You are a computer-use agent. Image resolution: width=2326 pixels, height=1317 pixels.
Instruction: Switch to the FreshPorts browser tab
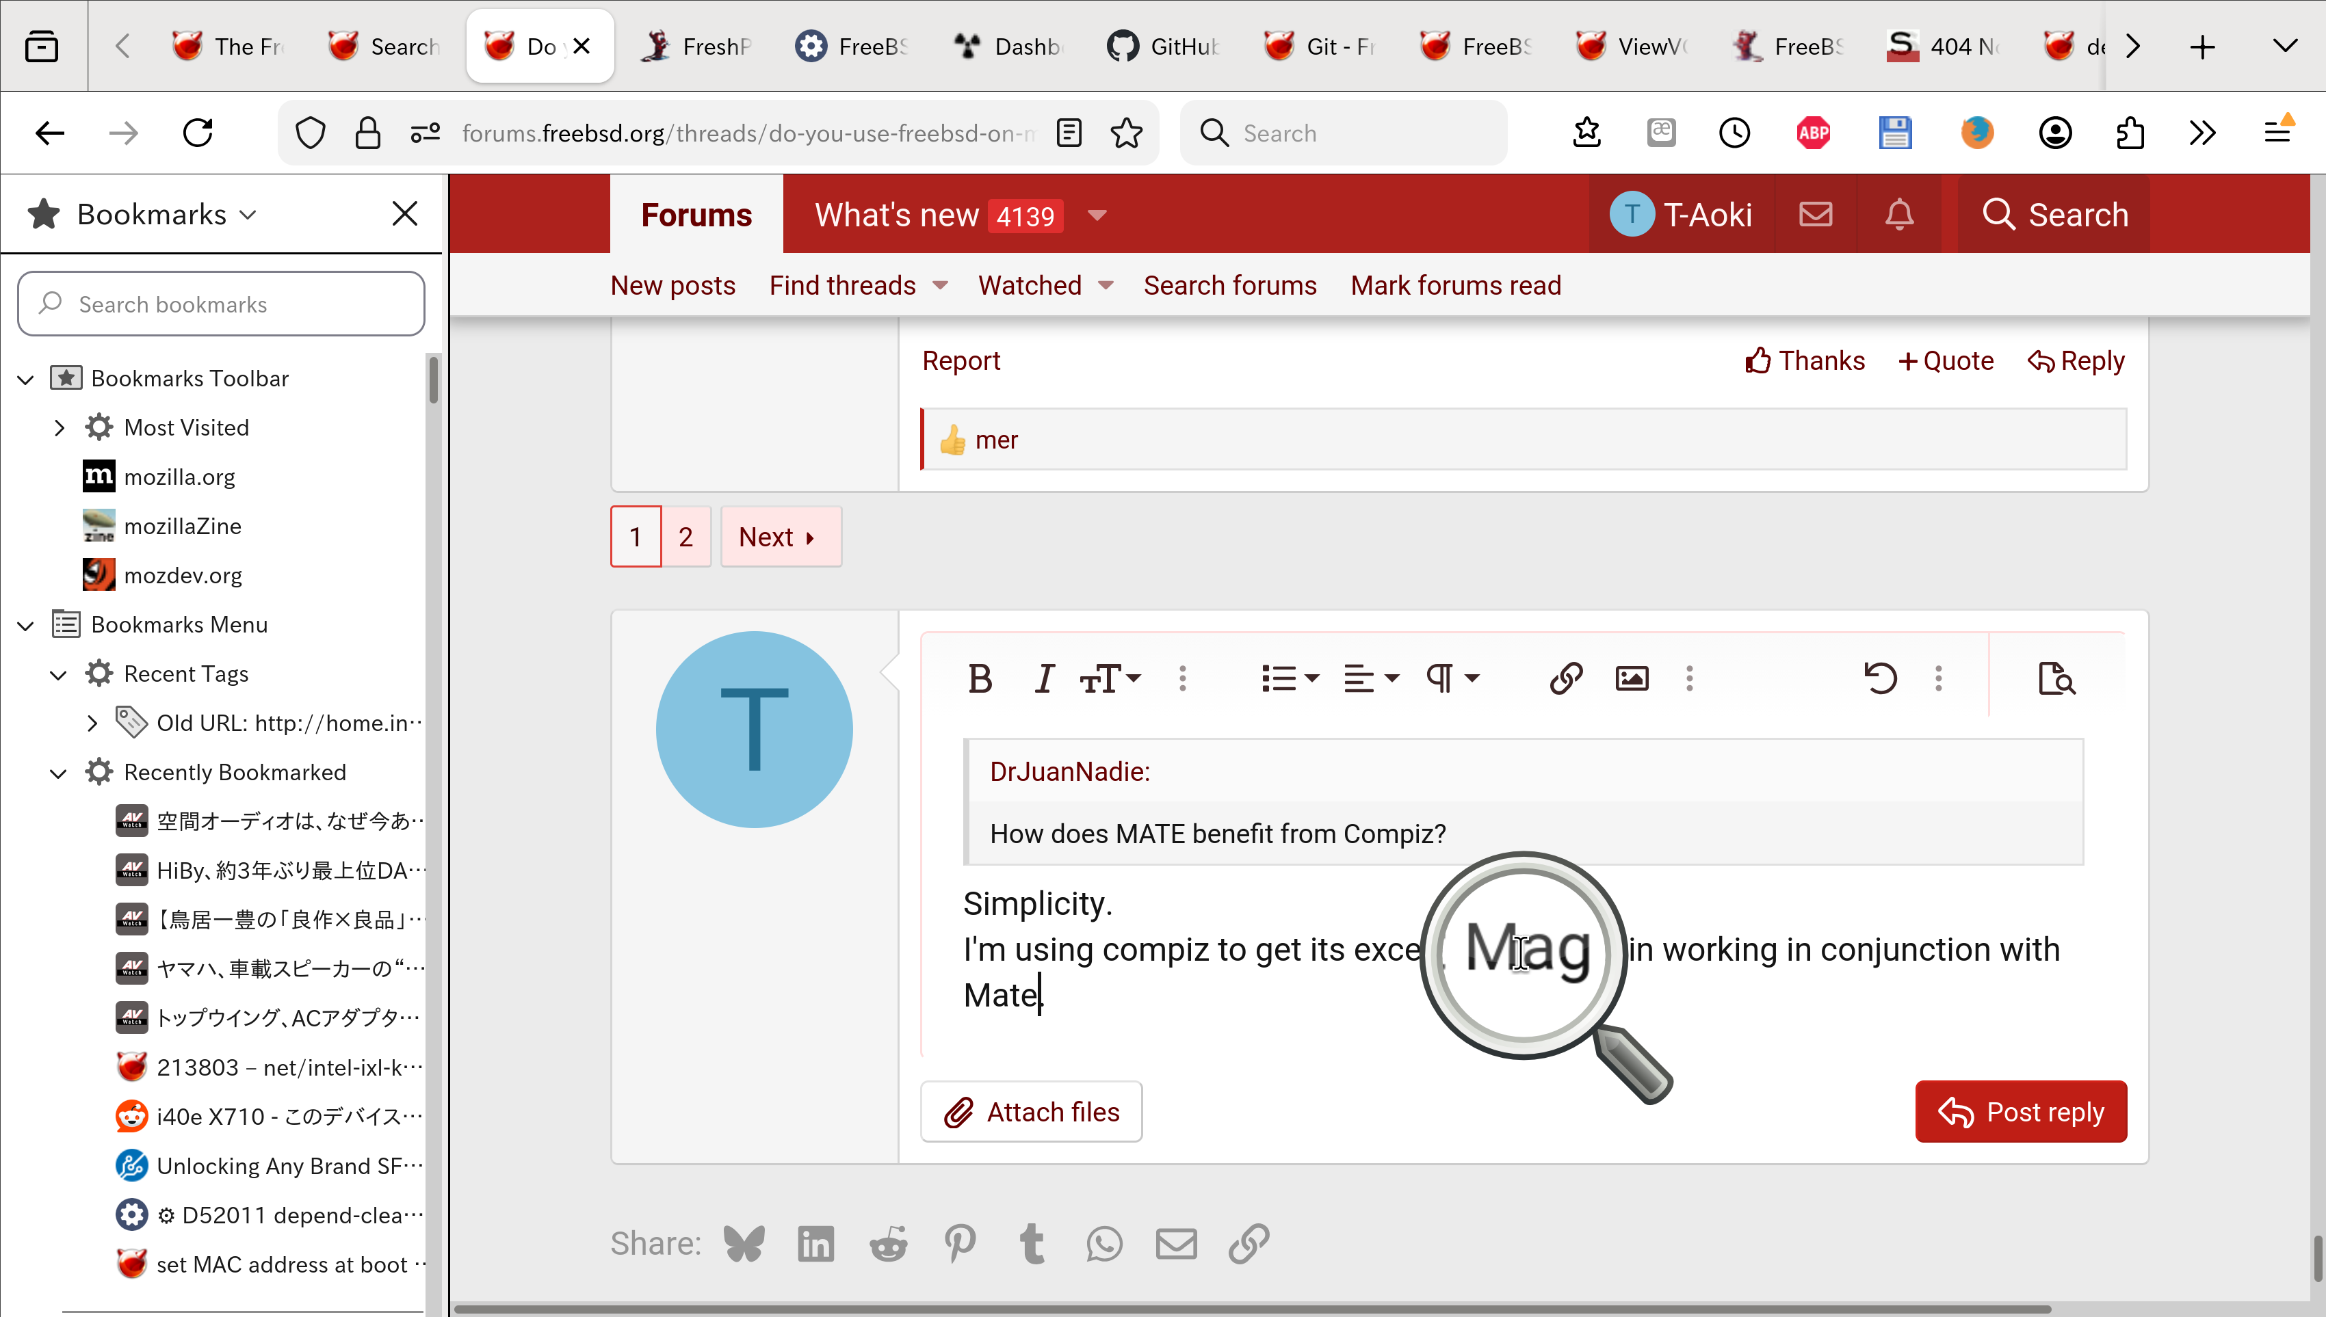tap(698, 46)
